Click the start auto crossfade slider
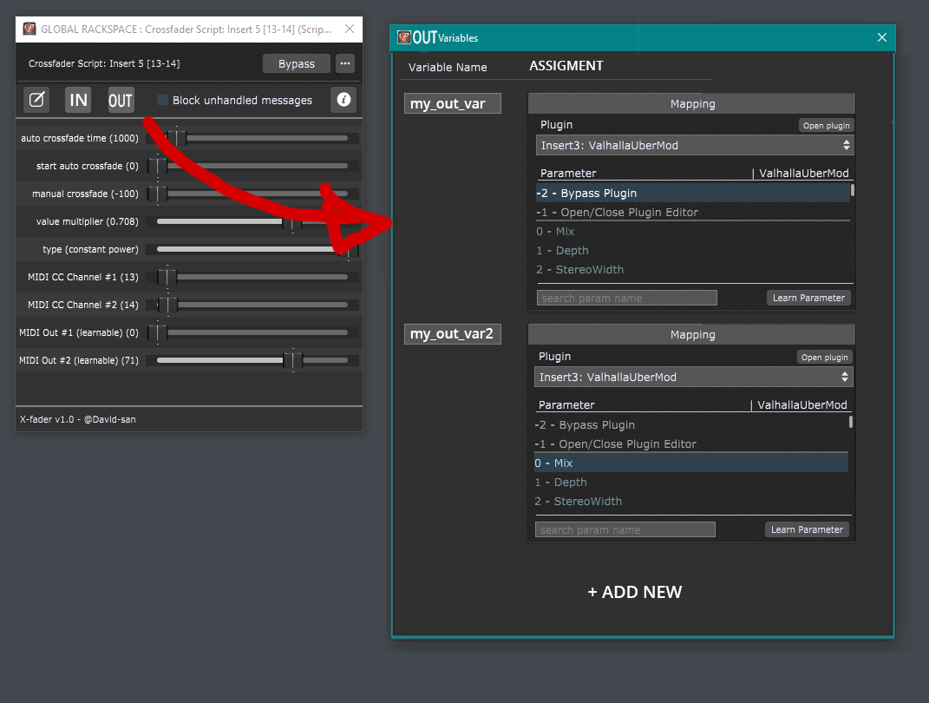 coord(252,166)
